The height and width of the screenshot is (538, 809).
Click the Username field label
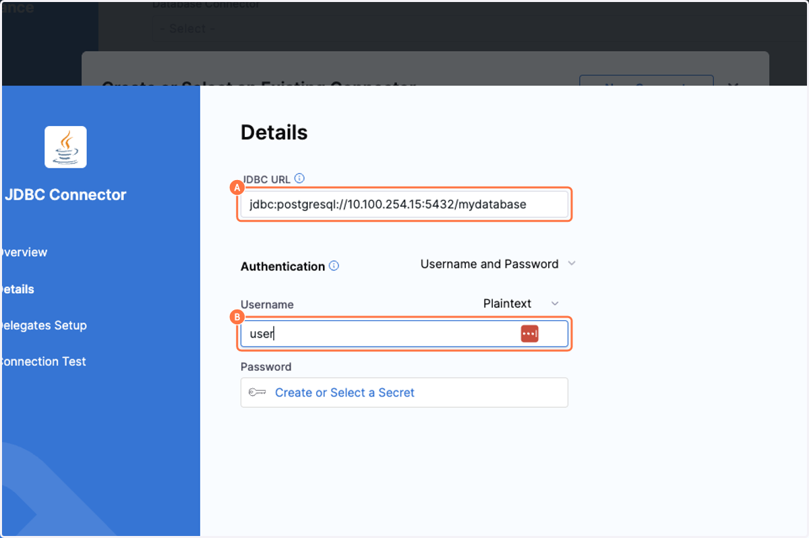[267, 305]
